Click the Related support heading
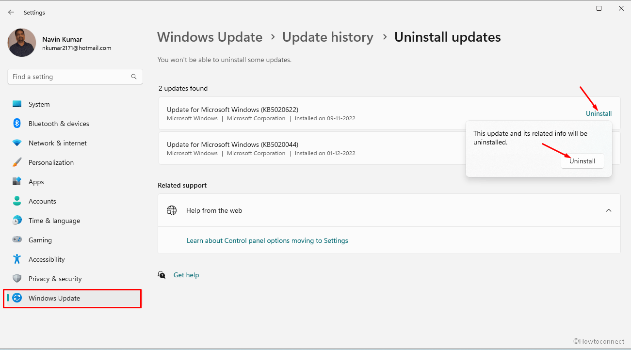 point(182,185)
